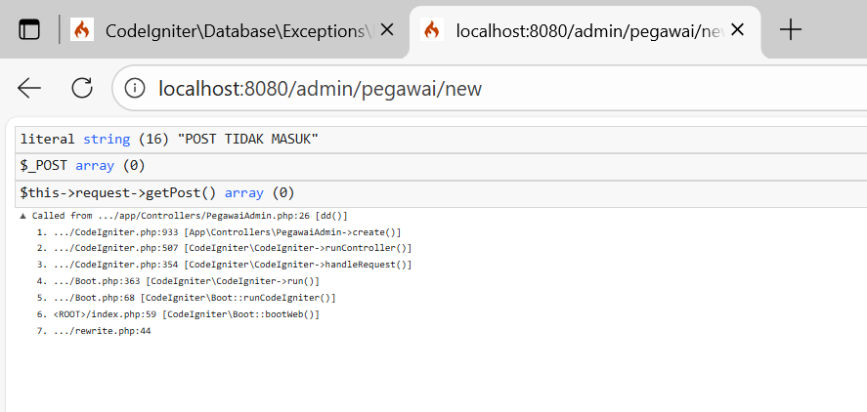Image resolution: width=867 pixels, height=412 pixels.
Task: Open a new tab with plus button
Action: [790, 30]
